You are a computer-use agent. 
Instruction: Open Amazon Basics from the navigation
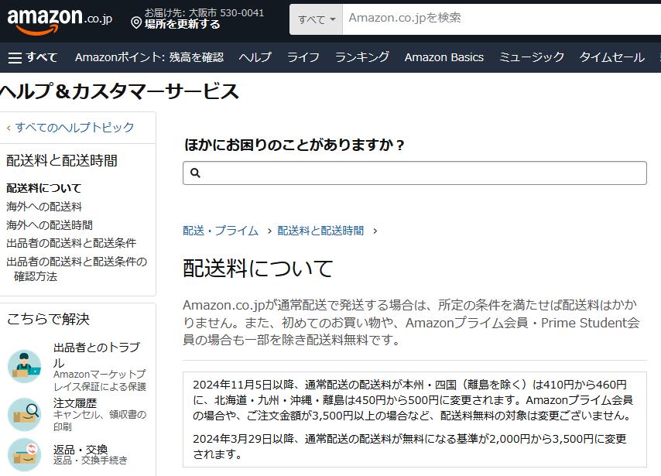coord(444,57)
